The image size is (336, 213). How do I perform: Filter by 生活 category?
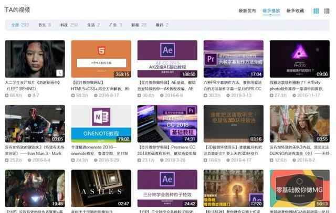click(93, 25)
